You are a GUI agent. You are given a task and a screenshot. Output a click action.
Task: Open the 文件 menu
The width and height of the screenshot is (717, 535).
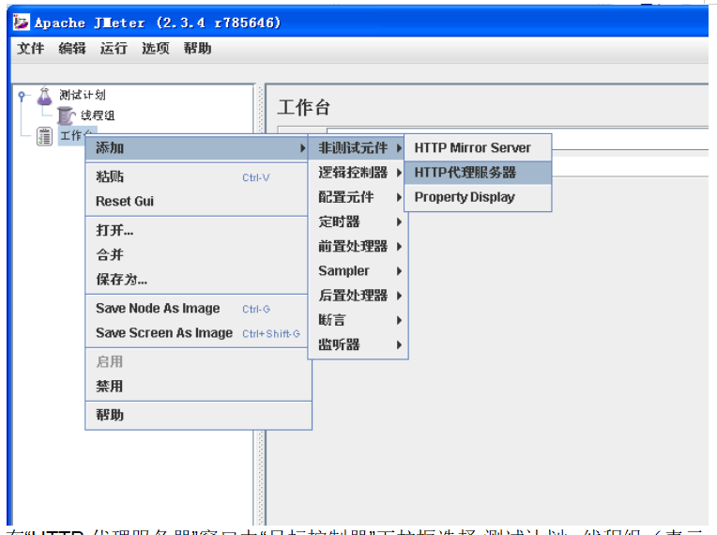click(x=31, y=48)
